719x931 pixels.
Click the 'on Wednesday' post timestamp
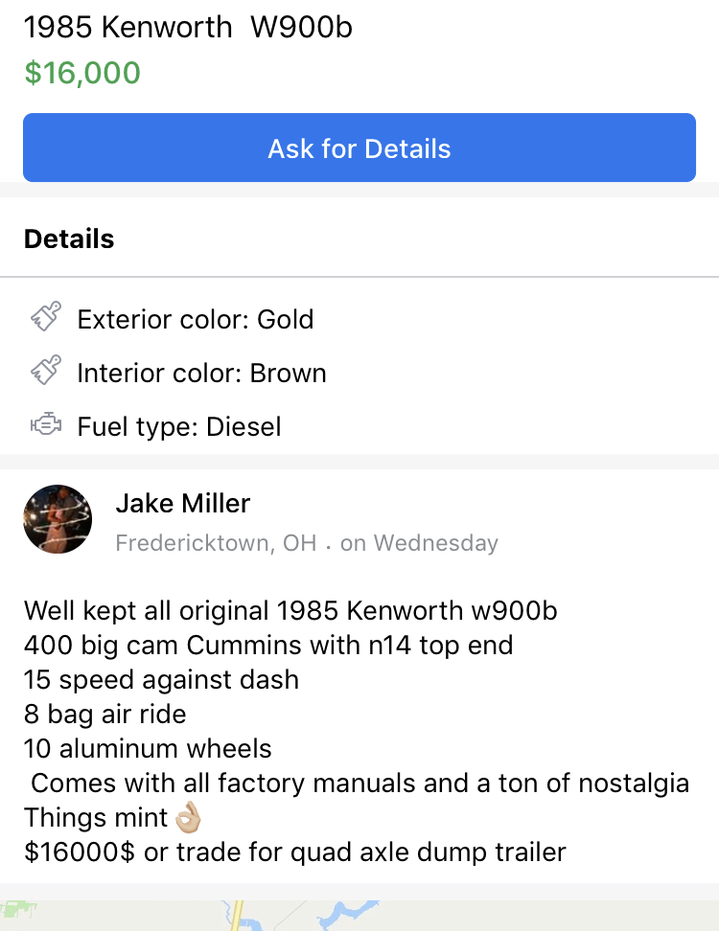(419, 543)
